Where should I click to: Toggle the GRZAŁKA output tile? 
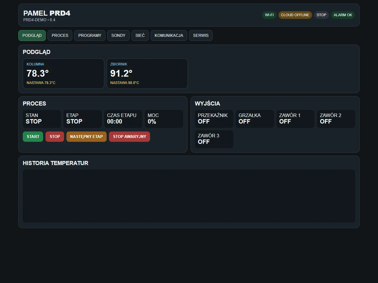[x=255, y=119]
